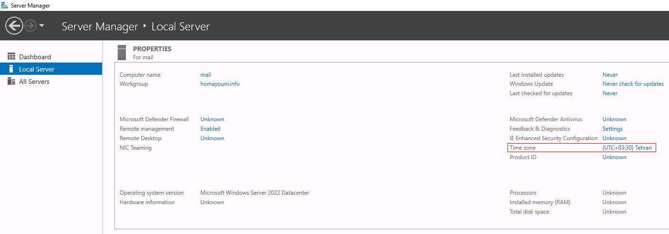Image resolution: width=669 pixels, height=234 pixels.
Task: Click computer name link "mail"
Action: pos(206,75)
